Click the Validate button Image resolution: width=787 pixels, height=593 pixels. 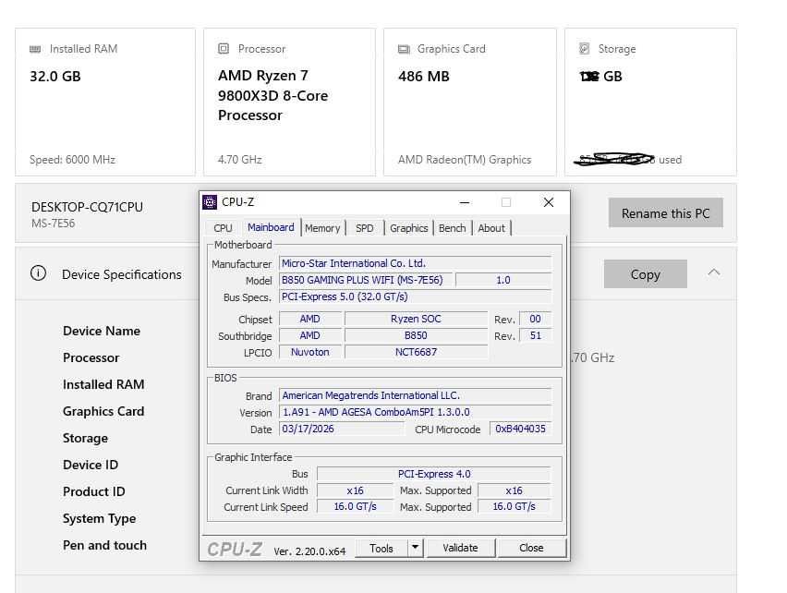[x=460, y=548]
